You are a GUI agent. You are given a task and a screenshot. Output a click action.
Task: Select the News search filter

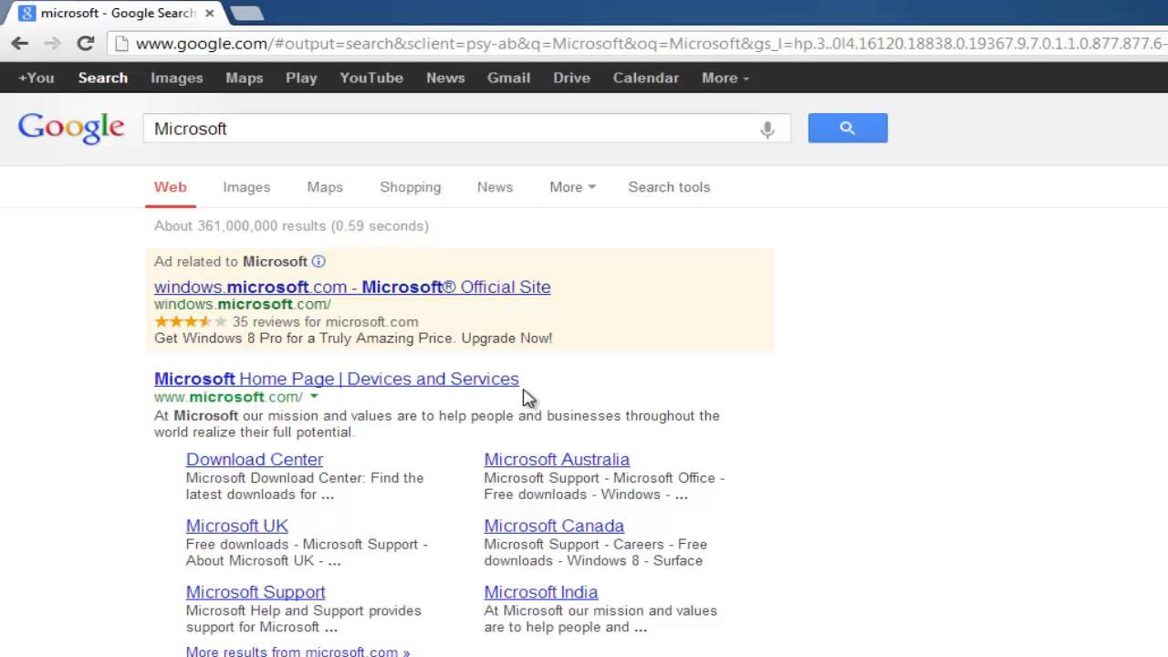coord(495,187)
